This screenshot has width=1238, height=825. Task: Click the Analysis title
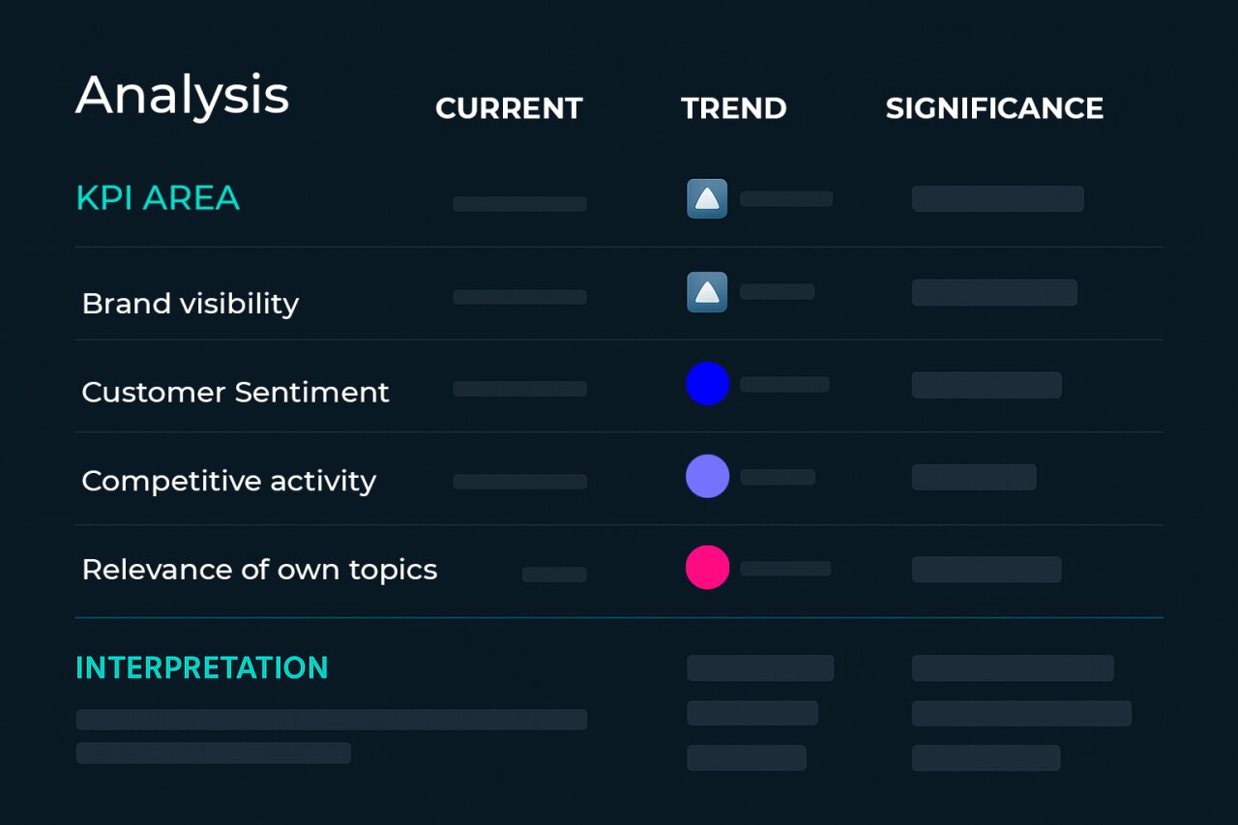[183, 96]
